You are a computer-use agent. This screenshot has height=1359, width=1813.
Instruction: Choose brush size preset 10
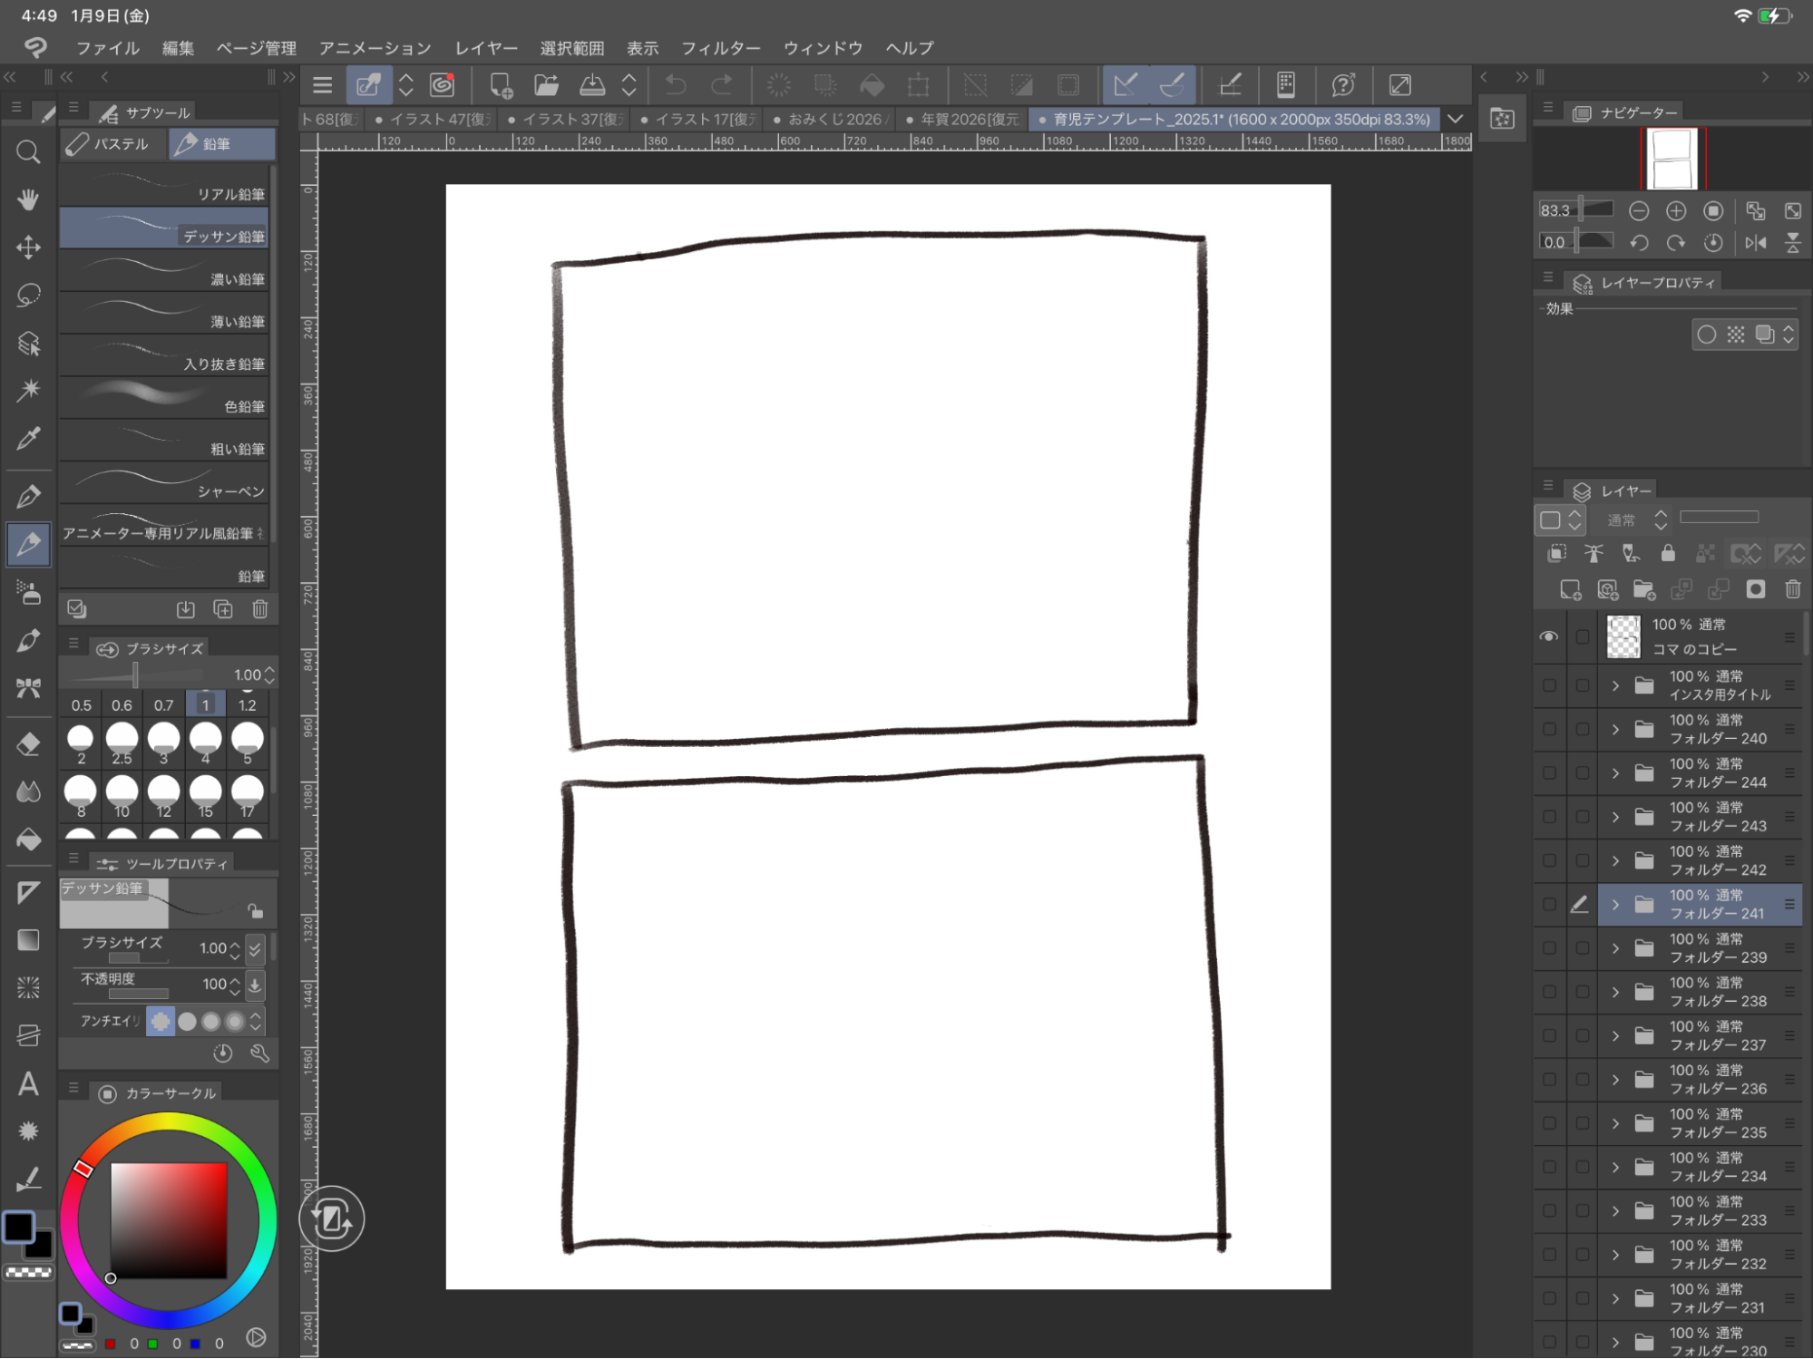point(122,793)
